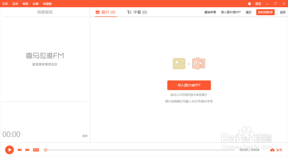Open the 帮助 menu

point(25,4)
